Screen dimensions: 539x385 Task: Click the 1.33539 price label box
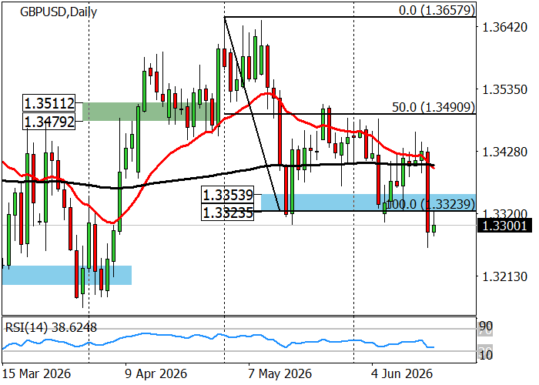pos(228,196)
